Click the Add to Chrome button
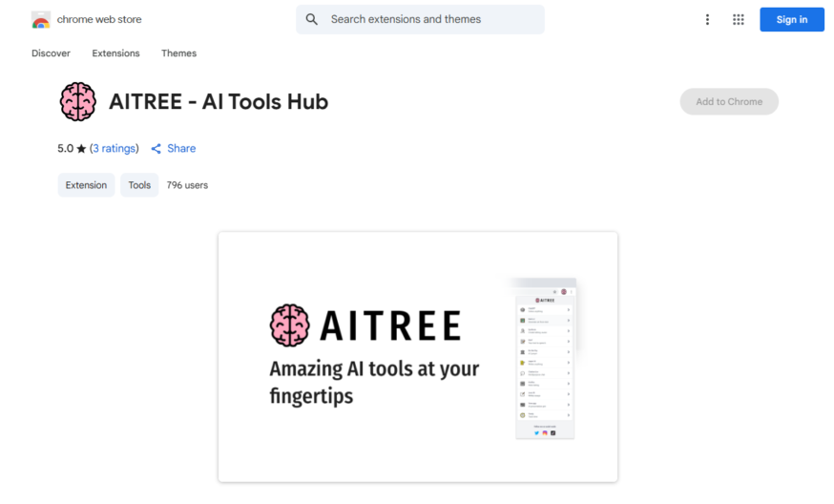834x504 pixels. [729, 101]
